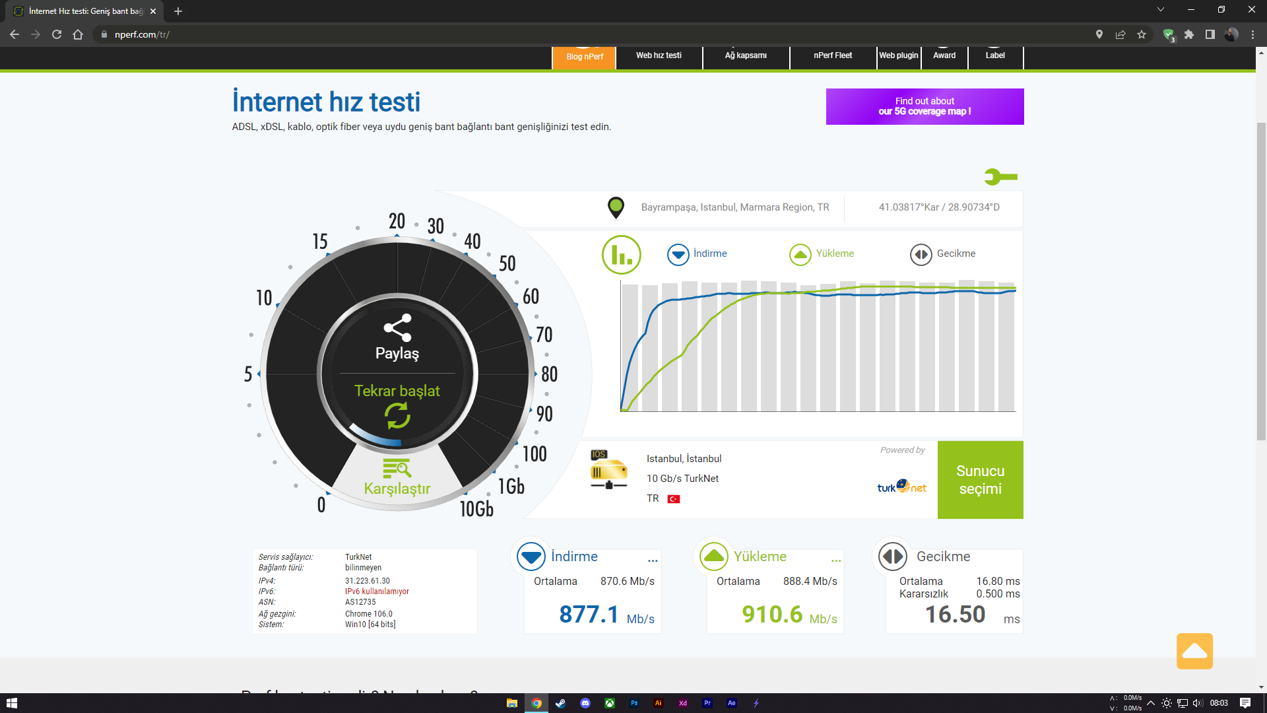Image resolution: width=1267 pixels, height=713 pixels.
Task: Click the AS12735 ASN value
Action: (x=360, y=602)
